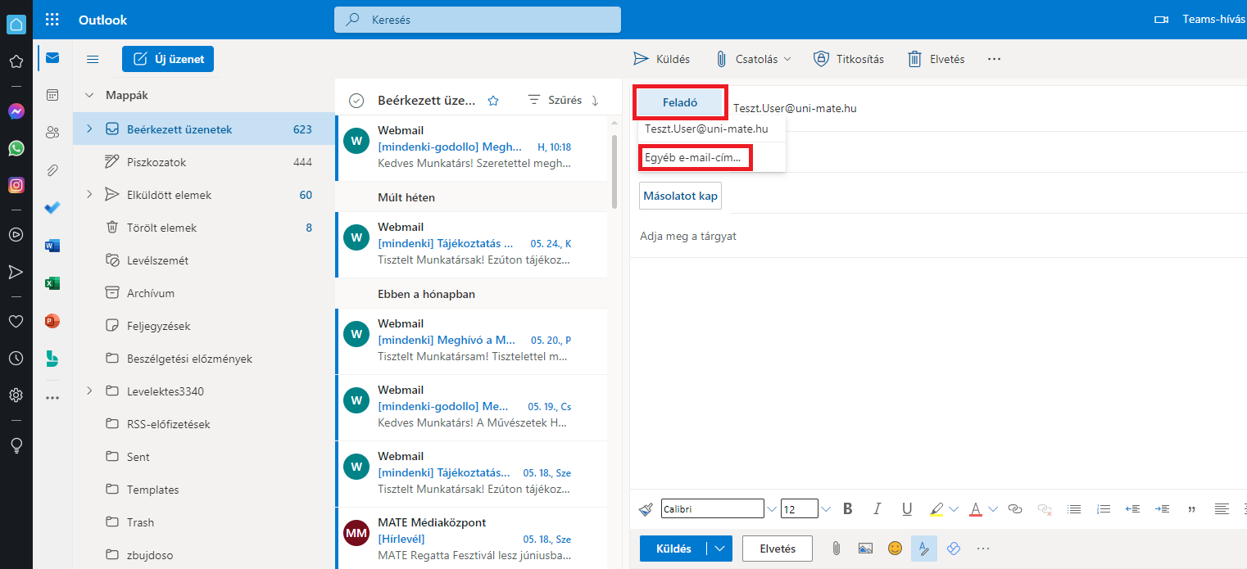
Task: Click the attach file paperclip icon
Action: [836, 549]
